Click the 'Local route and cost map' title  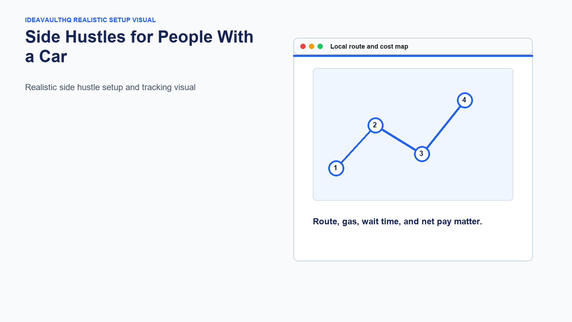tap(369, 47)
